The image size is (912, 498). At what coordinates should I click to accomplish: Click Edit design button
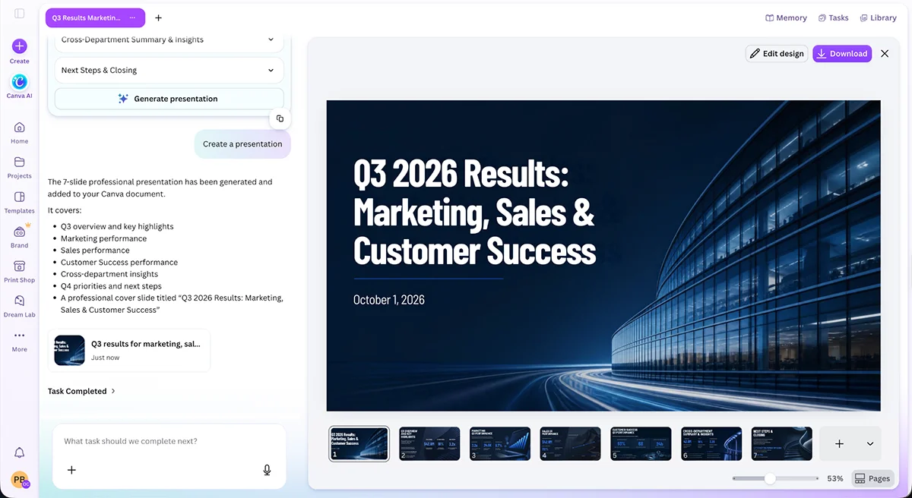[776, 53]
